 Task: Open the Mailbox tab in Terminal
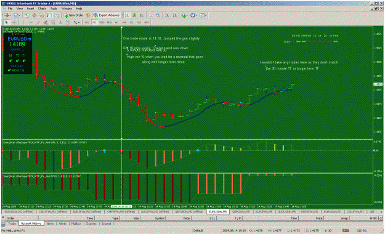76,224
